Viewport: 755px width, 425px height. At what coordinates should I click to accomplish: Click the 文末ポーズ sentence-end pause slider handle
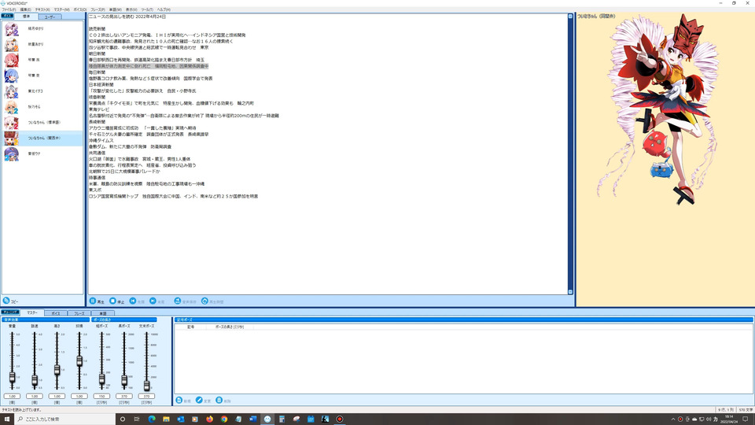click(x=146, y=385)
